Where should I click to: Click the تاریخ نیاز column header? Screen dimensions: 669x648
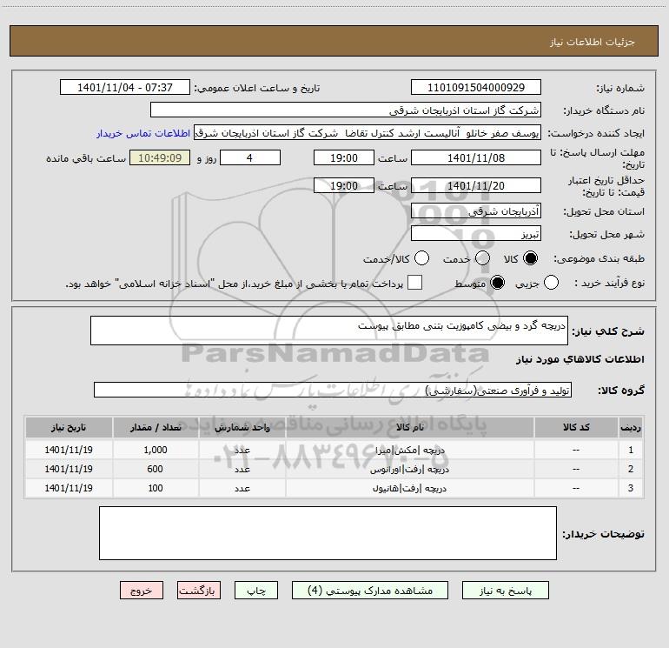[69, 427]
